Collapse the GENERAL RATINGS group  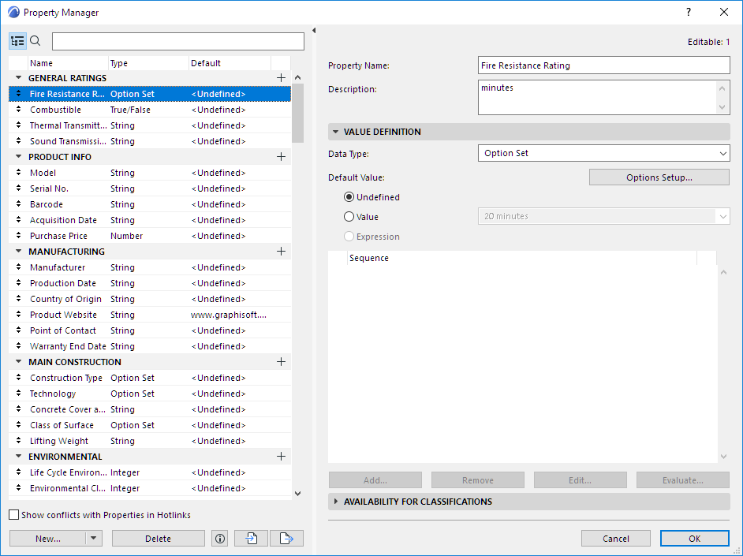18,77
